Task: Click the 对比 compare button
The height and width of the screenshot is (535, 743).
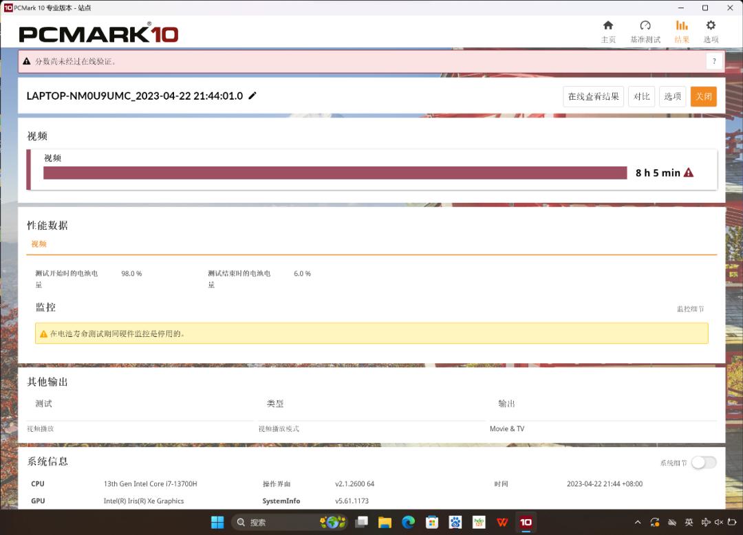Action: click(x=642, y=96)
